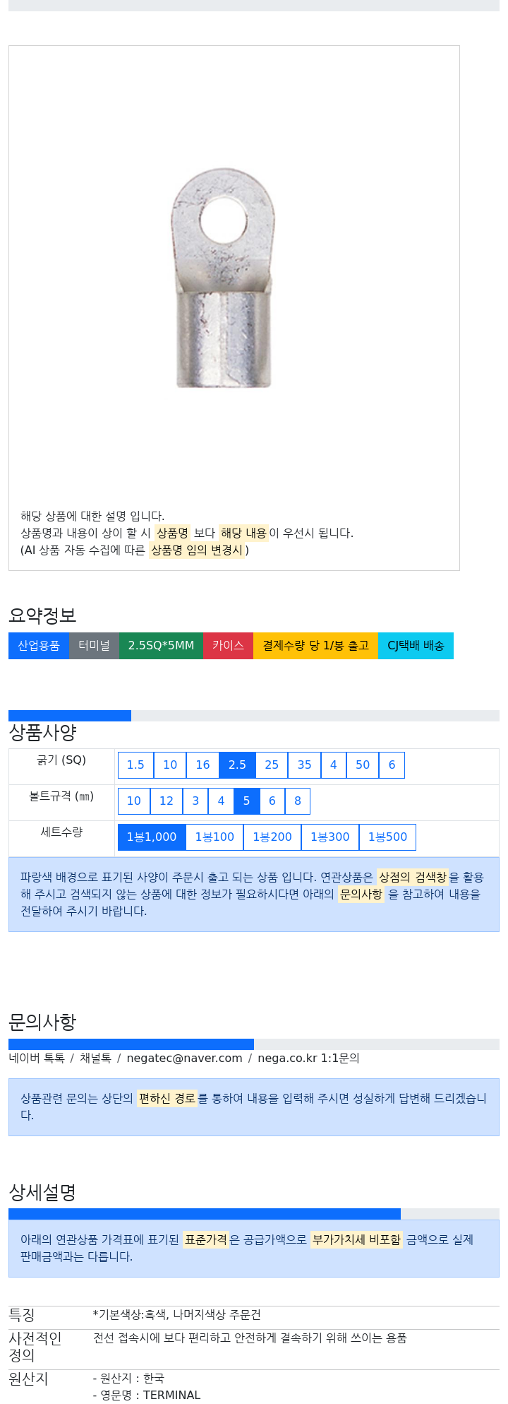This screenshot has height=1404, width=508.
Task: Click the 터미널 tag
Action: (94, 646)
